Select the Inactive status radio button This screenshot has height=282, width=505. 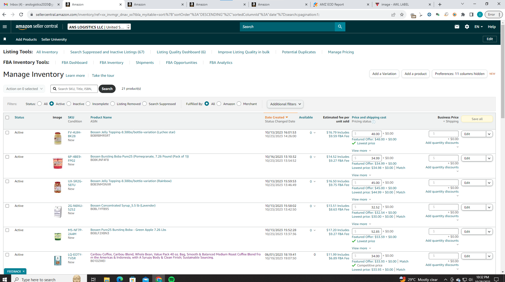pyautogui.click(x=69, y=104)
